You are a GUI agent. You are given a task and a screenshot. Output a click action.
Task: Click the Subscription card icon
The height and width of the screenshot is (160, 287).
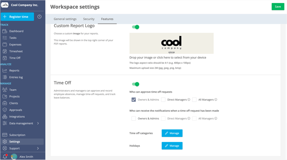[5, 135]
